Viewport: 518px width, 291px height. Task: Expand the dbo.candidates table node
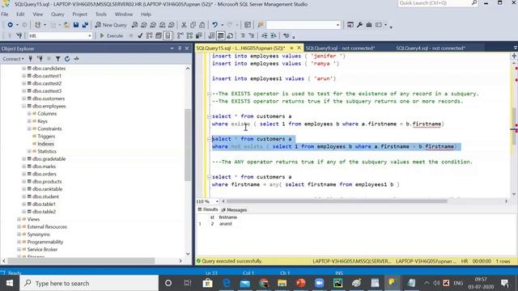(23, 68)
